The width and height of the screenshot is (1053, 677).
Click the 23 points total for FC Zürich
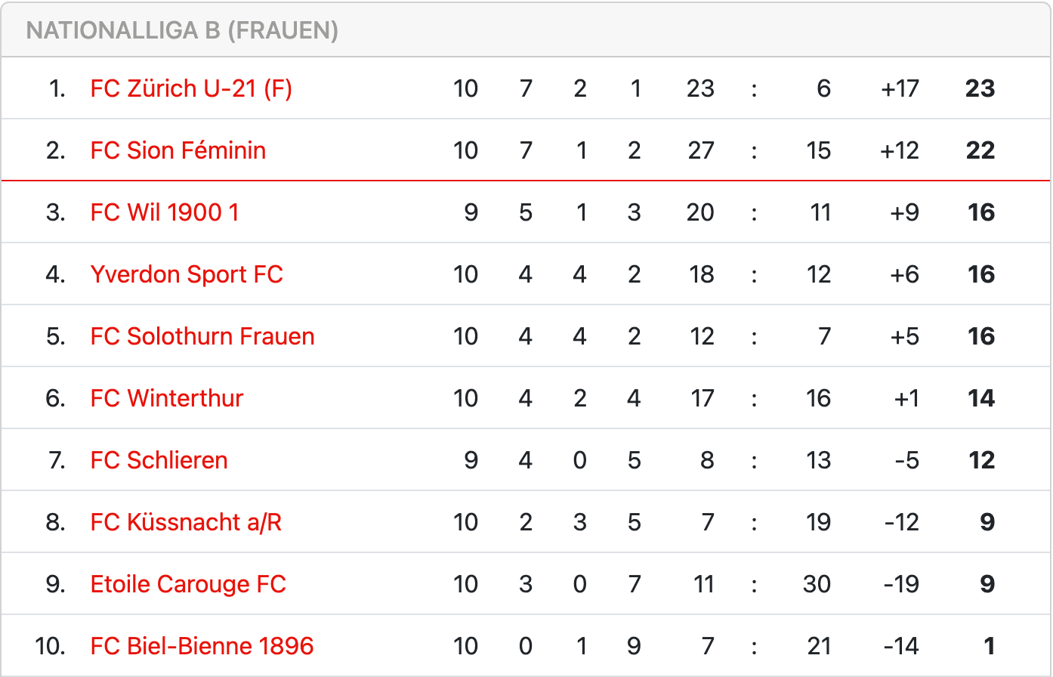coord(980,88)
